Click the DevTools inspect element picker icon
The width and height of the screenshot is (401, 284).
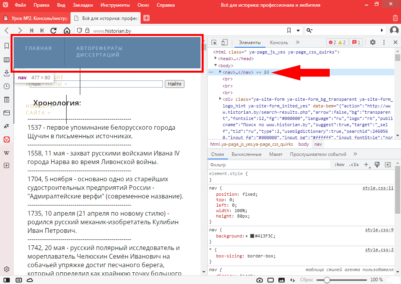coord(214,43)
